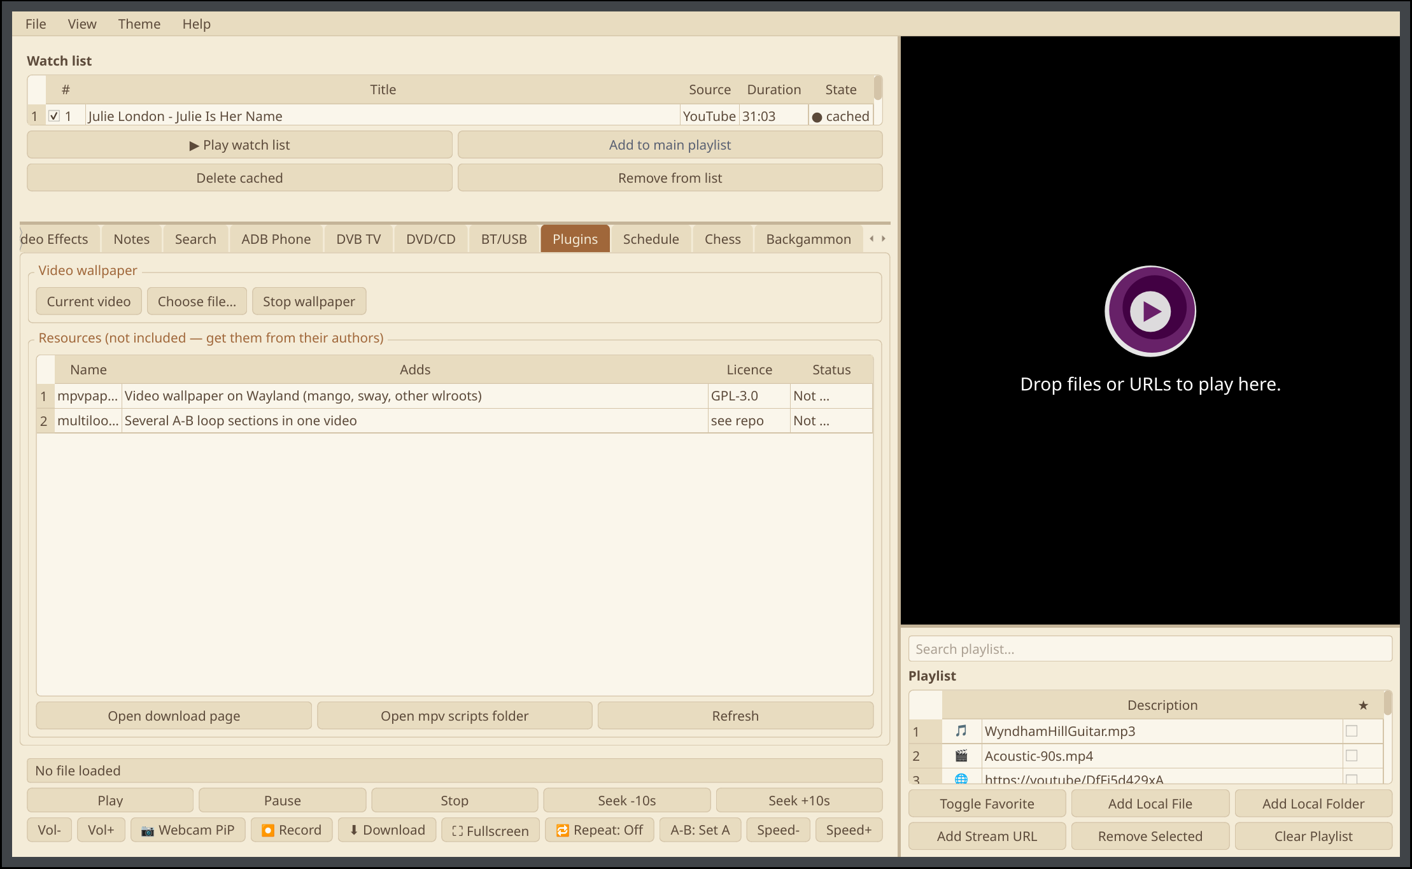Tick favorite checkbox for Acoustic-90s.mp4
This screenshot has width=1412, height=869.
click(x=1352, y=756)
